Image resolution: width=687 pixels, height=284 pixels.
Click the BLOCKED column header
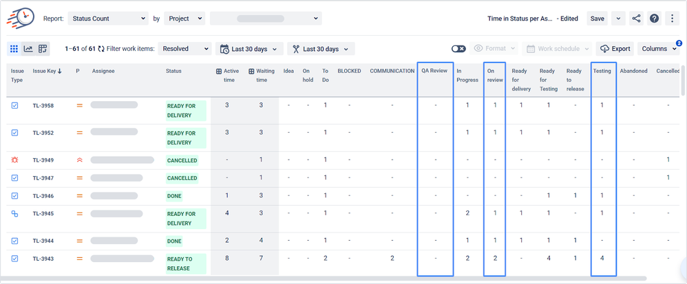tap(349, 71)
